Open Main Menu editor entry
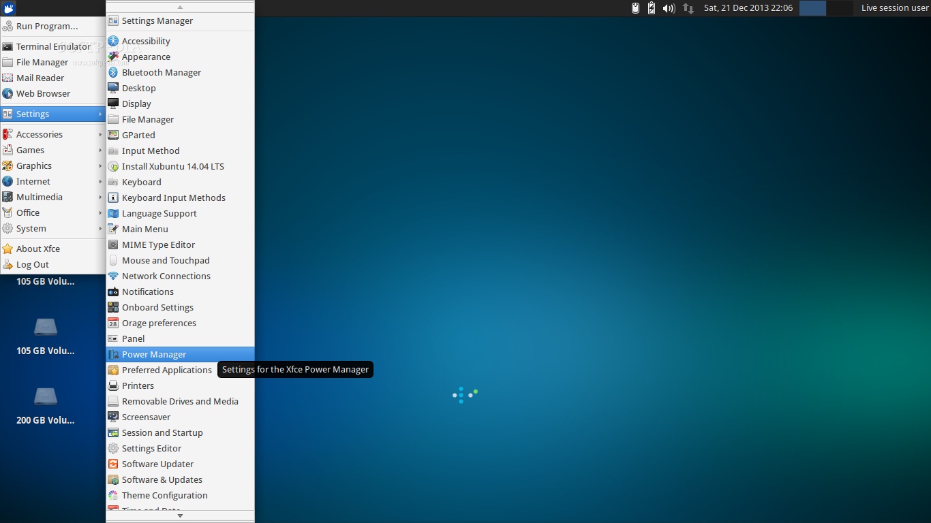Image resolution: width=931 pixels, height=523 pixels. tap(180, 229)
